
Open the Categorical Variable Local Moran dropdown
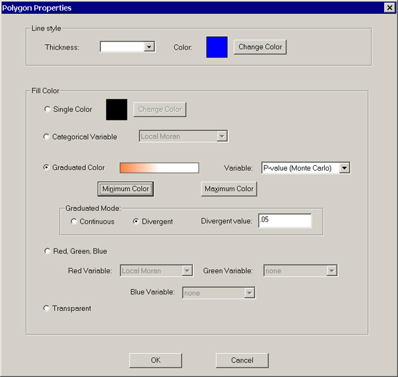(222, 136)
